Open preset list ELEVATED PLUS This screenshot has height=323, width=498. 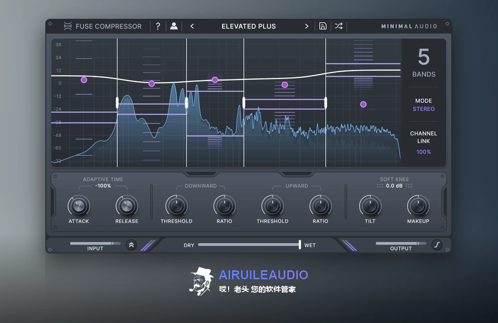coord(249,26)
